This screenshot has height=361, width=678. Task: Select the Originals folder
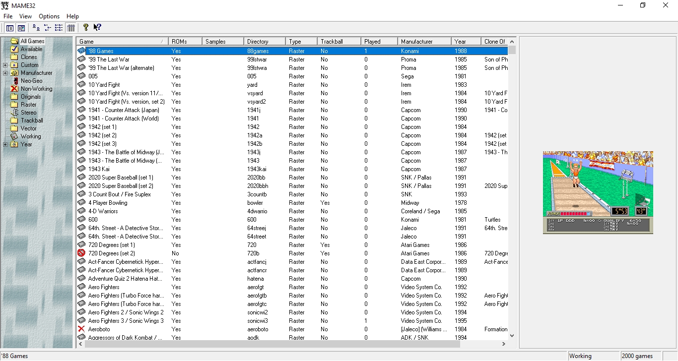click(x=31, y=97)
